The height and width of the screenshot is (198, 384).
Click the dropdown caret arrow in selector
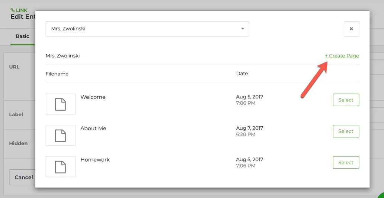pos(242,29)
